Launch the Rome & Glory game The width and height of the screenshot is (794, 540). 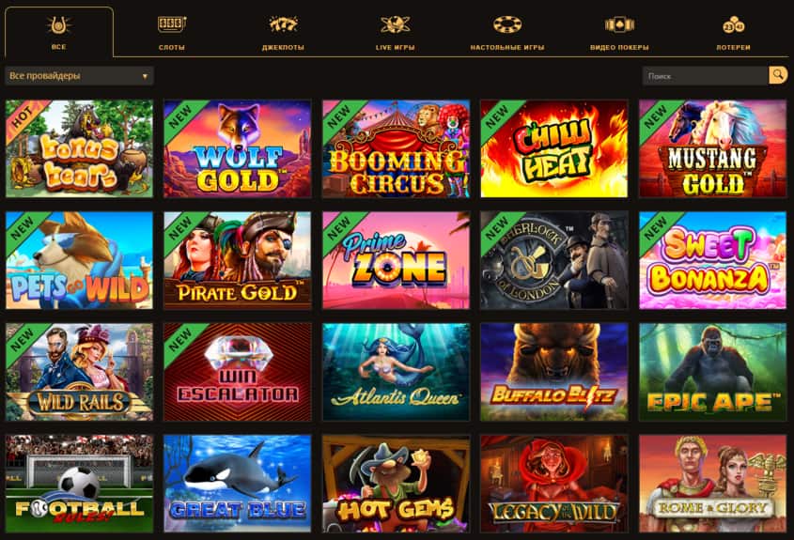tap(713, 484)
